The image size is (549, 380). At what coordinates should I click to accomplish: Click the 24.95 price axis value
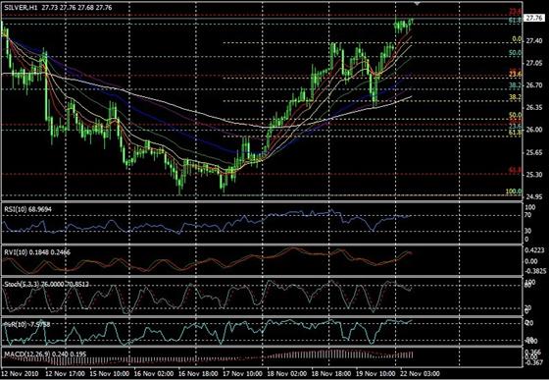(533, 196)
